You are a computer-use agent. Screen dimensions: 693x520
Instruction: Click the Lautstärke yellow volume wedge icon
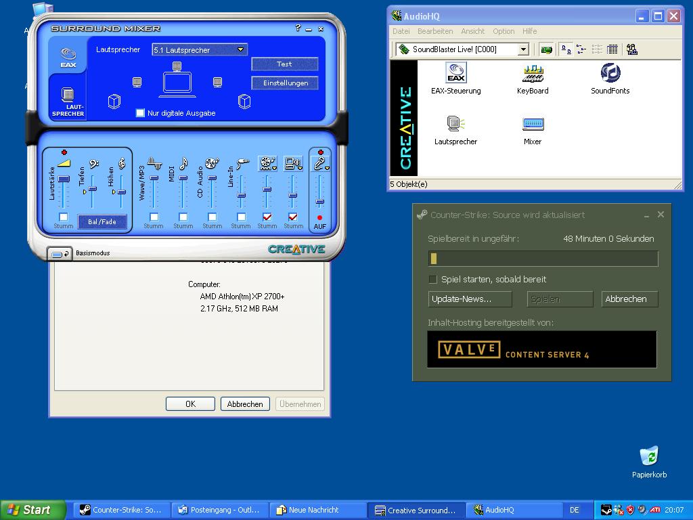(64, 163)
